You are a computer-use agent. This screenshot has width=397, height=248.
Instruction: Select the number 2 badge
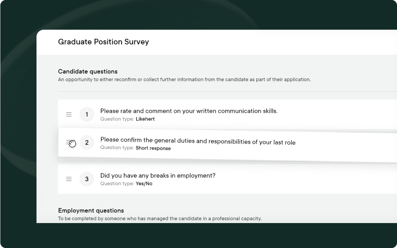(x=87, y=143)
